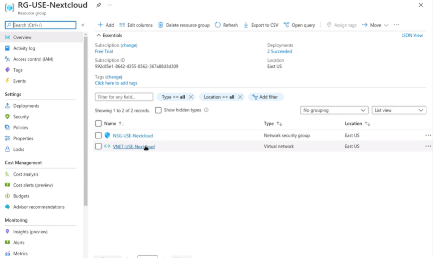
Task: Click the Security shield icon
Action: point(8,116)
